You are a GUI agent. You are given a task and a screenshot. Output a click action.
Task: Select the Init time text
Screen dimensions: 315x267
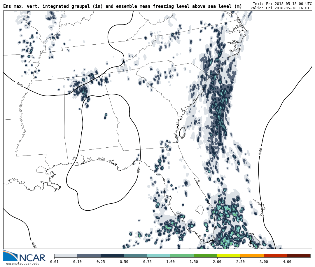(x=282, y=4)
